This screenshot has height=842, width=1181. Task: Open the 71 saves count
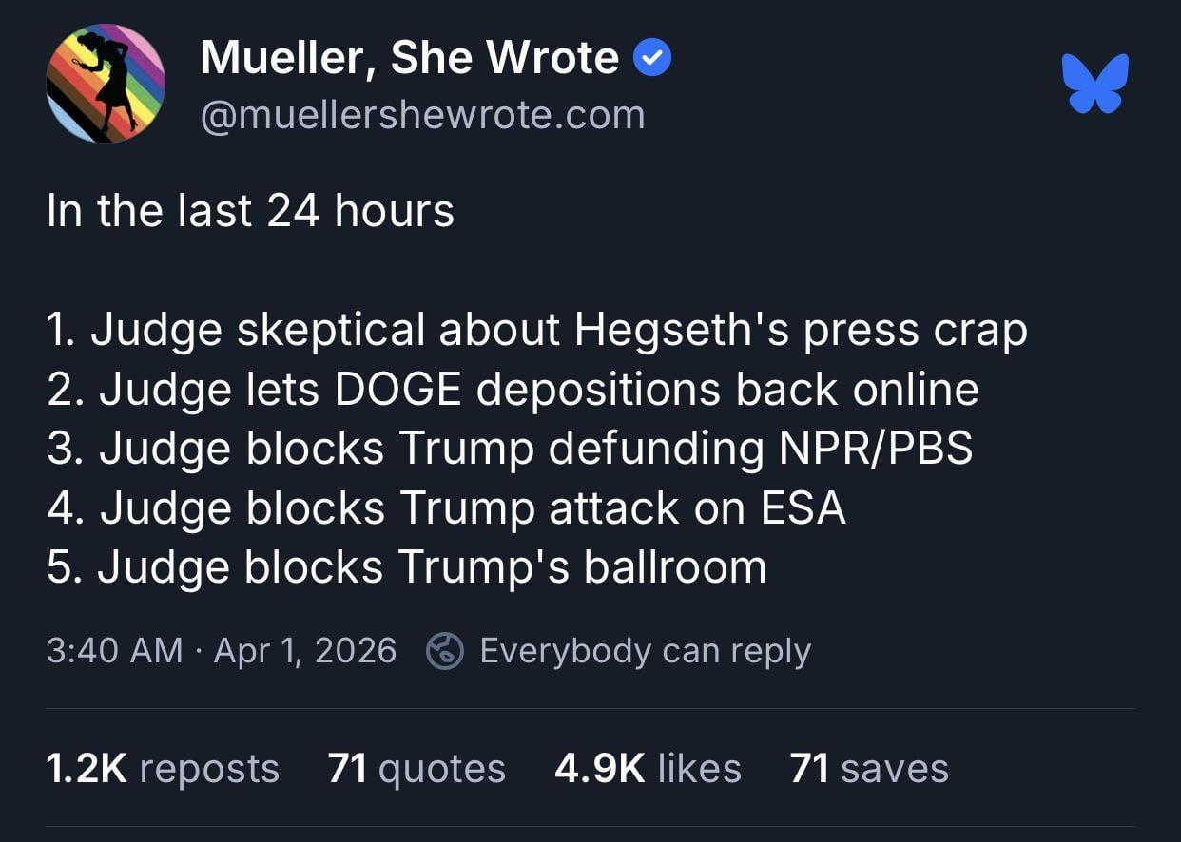868,768
